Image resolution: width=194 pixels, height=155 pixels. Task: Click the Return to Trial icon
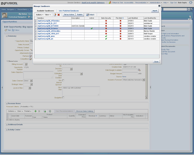tap(110, 2)
